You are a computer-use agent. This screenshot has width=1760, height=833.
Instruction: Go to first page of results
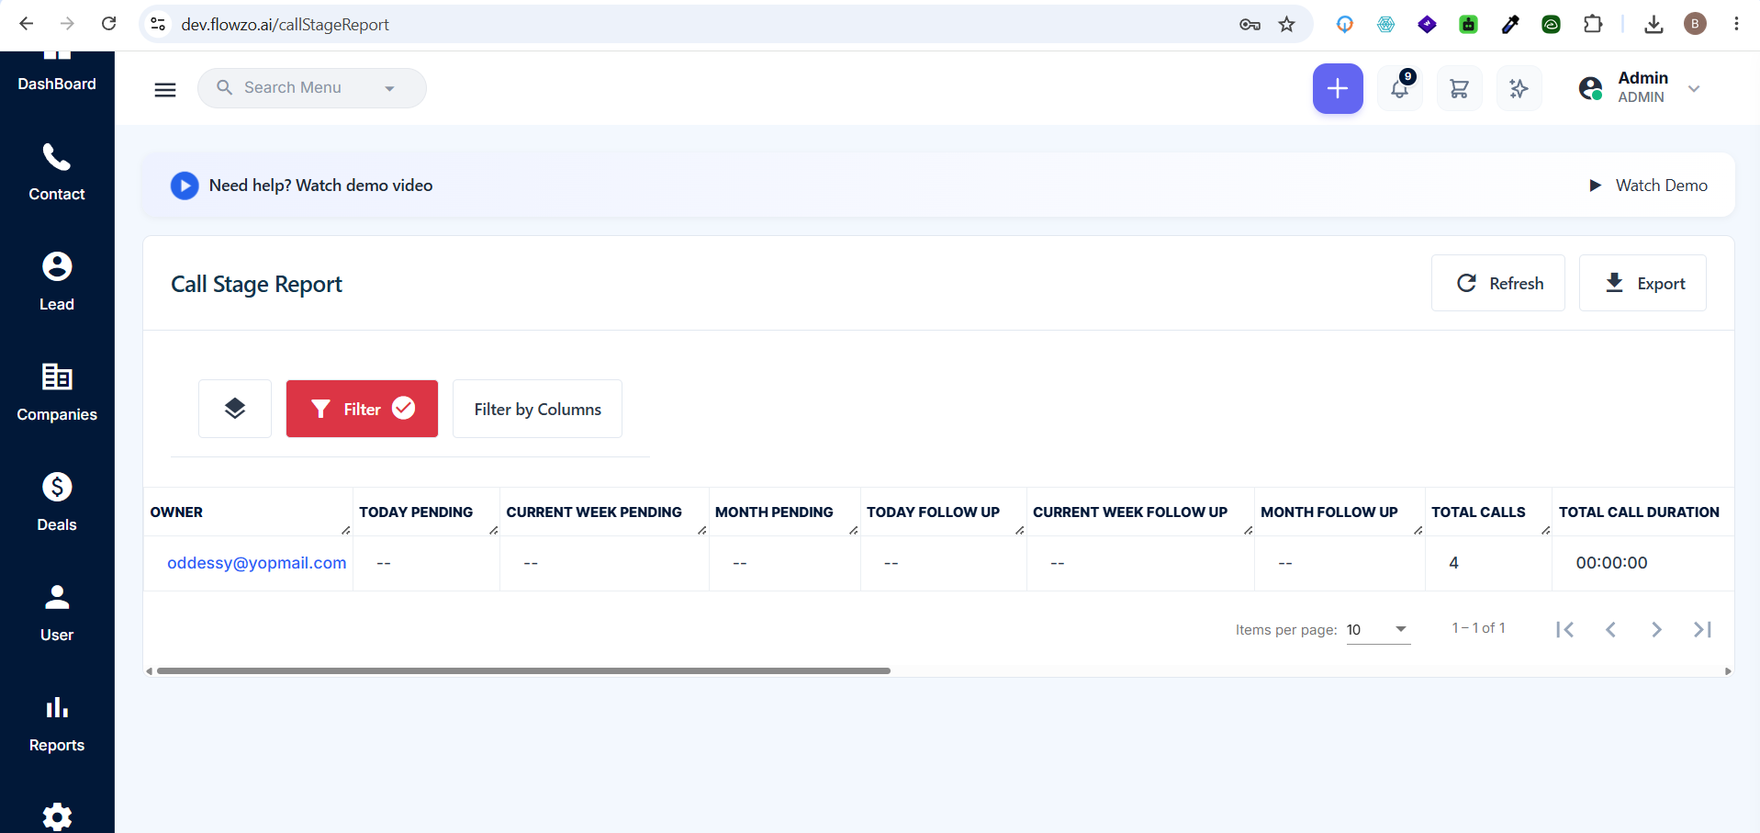pos(1565,629)
